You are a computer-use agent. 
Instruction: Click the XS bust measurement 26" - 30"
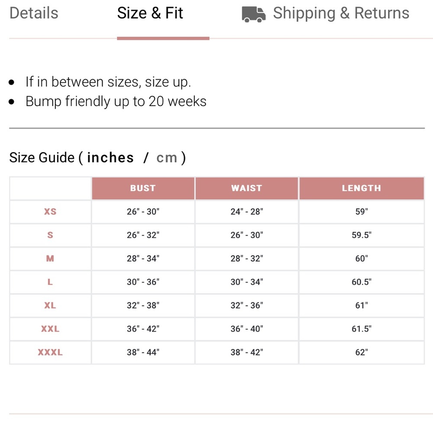(143, 212)
